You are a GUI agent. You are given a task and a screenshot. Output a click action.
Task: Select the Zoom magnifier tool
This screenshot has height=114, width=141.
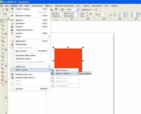point(2,33)
